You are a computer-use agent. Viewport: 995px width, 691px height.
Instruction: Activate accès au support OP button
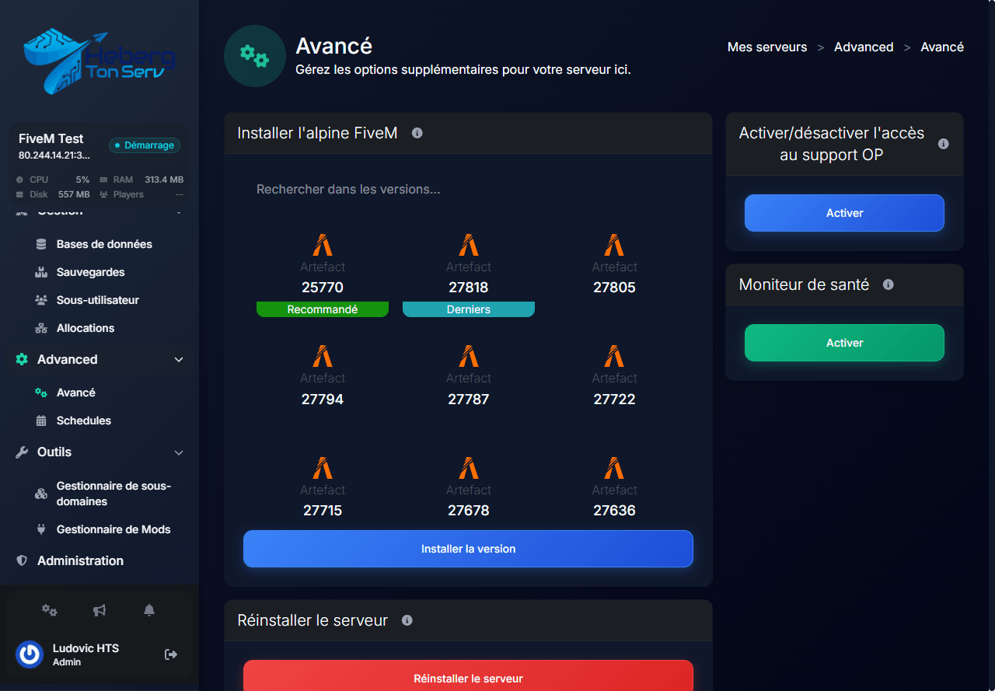(x=844, y=213)
